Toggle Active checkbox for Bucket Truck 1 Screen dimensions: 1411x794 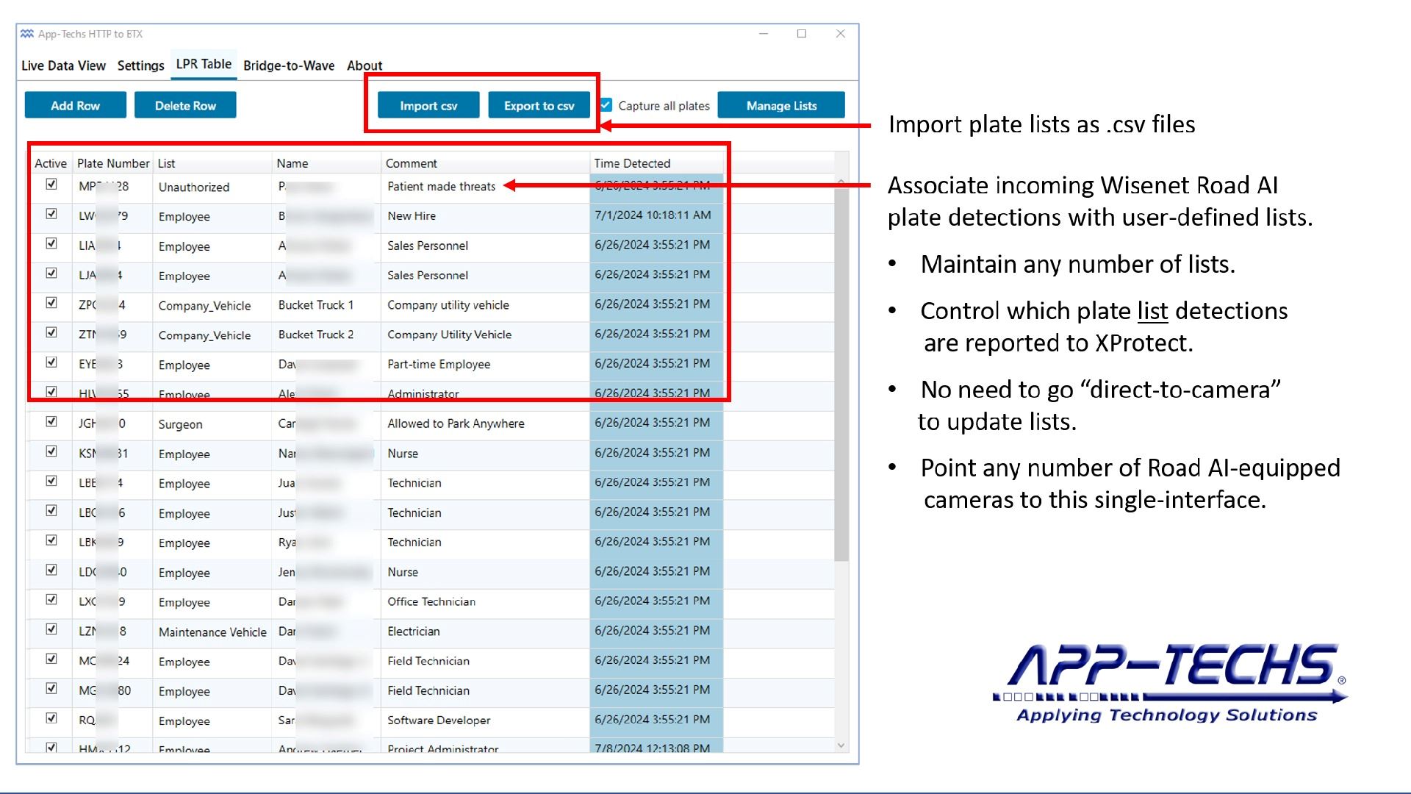point(51,303)
